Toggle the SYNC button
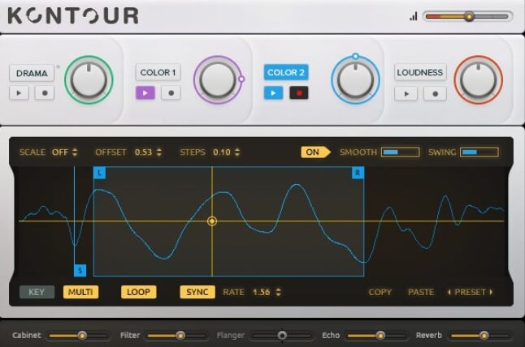This screenshot has height=347, width=525. (197, 292)
